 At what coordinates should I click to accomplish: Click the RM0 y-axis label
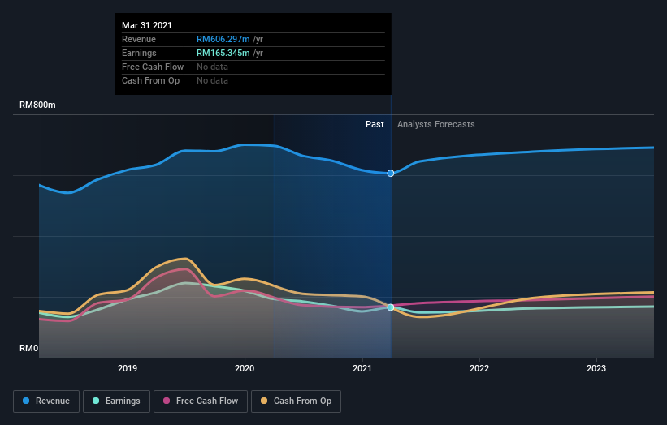click(29, 348)
